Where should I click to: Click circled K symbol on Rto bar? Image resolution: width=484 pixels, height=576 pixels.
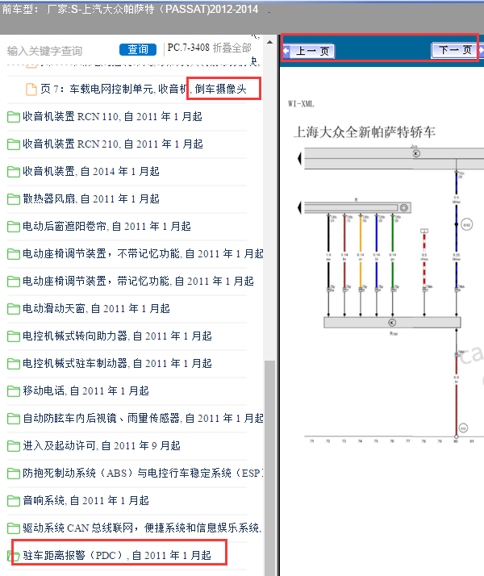392,323
